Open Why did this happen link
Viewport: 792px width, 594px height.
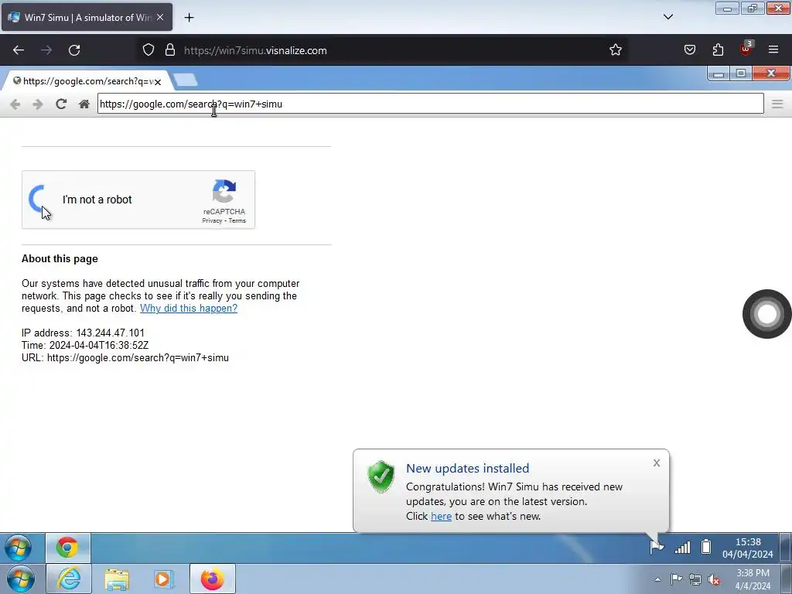click(x=189, y=308)
